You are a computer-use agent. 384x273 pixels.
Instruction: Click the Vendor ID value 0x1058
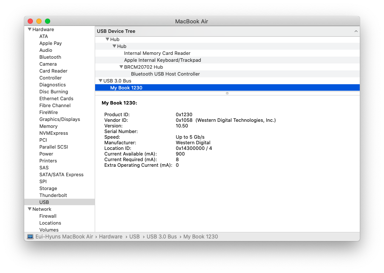184,120
